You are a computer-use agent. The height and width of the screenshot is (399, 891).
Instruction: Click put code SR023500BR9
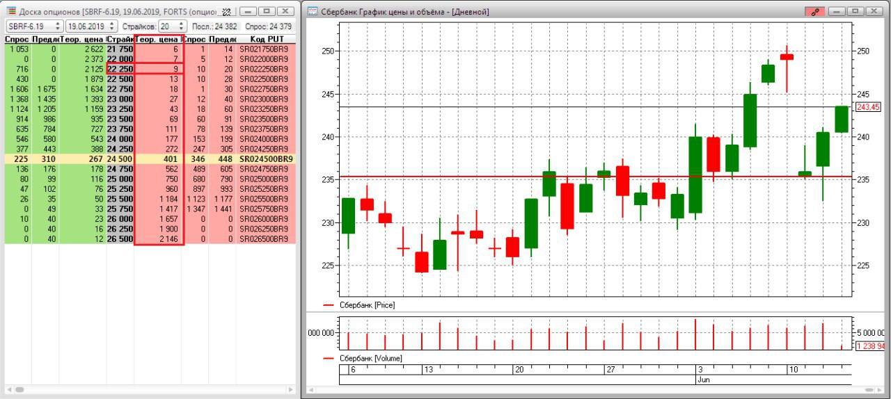coord(264,120)
